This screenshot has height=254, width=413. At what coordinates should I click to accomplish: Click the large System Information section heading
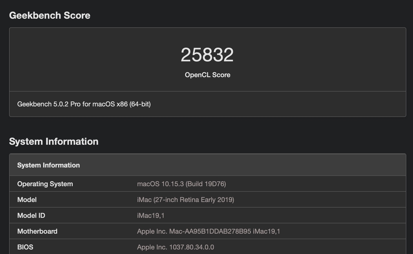pos(54,142)
